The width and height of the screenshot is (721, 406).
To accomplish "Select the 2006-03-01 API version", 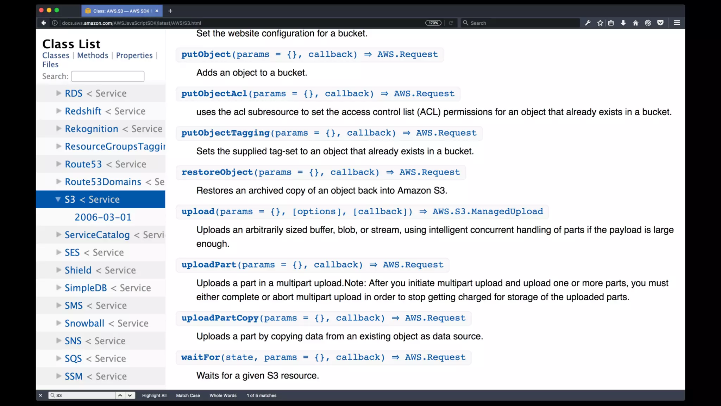I will click(x=103, y=217).
